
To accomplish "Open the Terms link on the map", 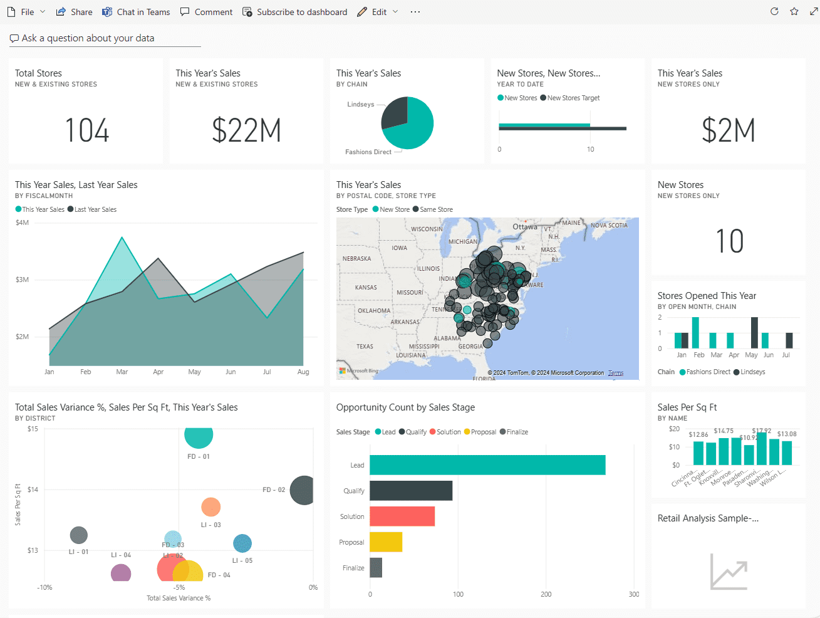I will 616,372.
